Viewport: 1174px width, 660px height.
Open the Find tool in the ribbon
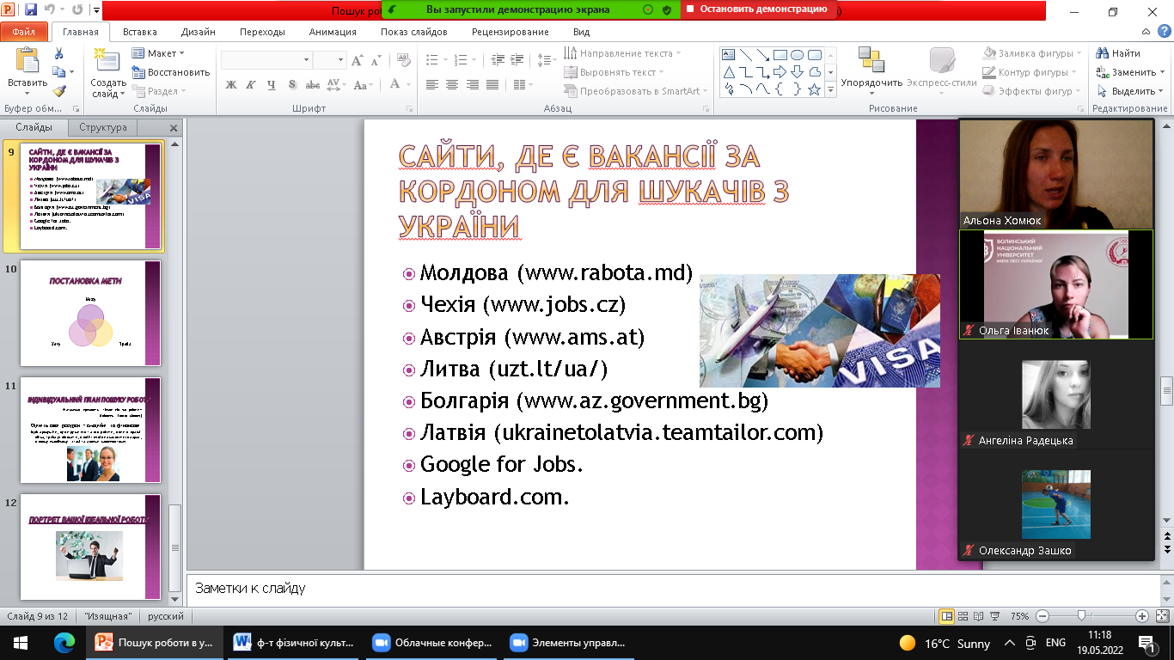(x=1125, y=53)
